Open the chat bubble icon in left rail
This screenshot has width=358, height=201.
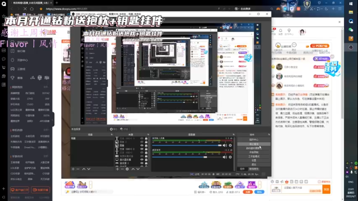click(x=4, y=59)
